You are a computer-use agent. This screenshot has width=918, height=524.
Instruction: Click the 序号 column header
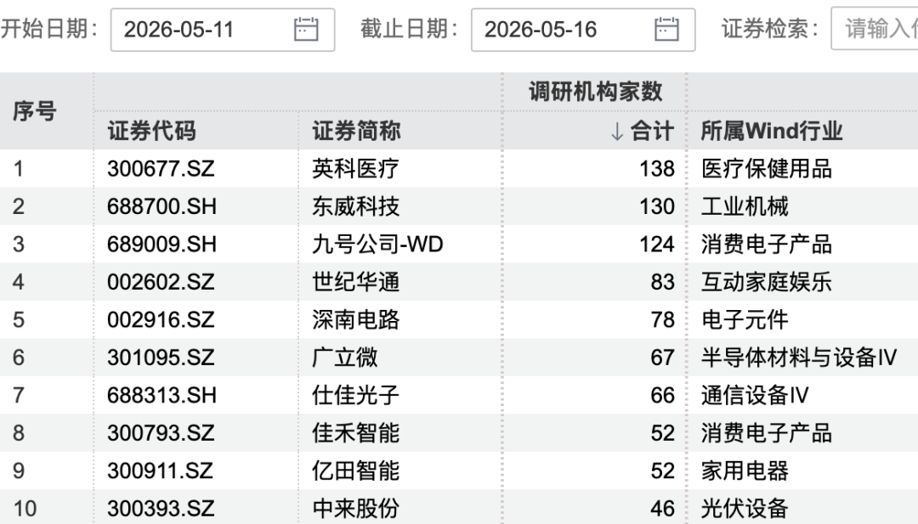tap(35, 111)
